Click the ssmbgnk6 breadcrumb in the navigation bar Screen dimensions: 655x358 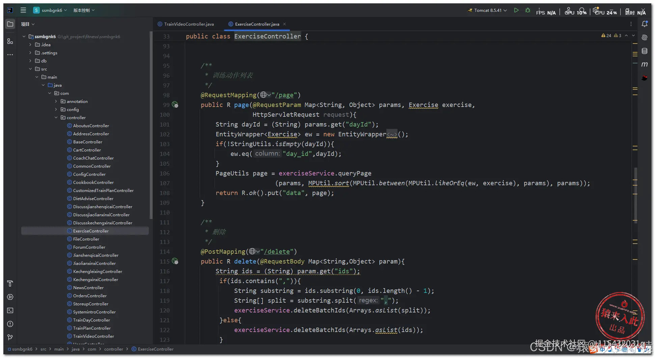pyautogui.click(x=20, y=349)
